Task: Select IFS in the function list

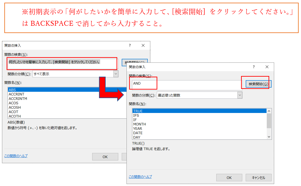Action: coord(136,116)
